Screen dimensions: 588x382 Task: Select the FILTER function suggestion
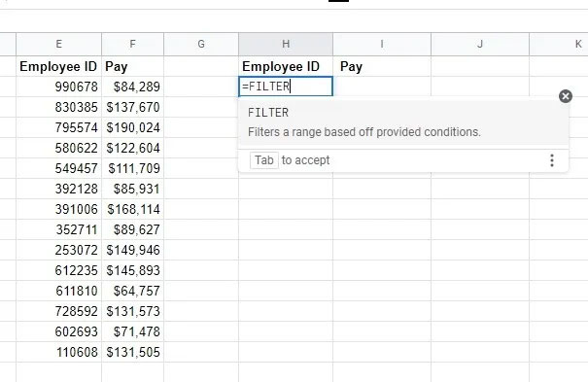(x=403, y=122)
